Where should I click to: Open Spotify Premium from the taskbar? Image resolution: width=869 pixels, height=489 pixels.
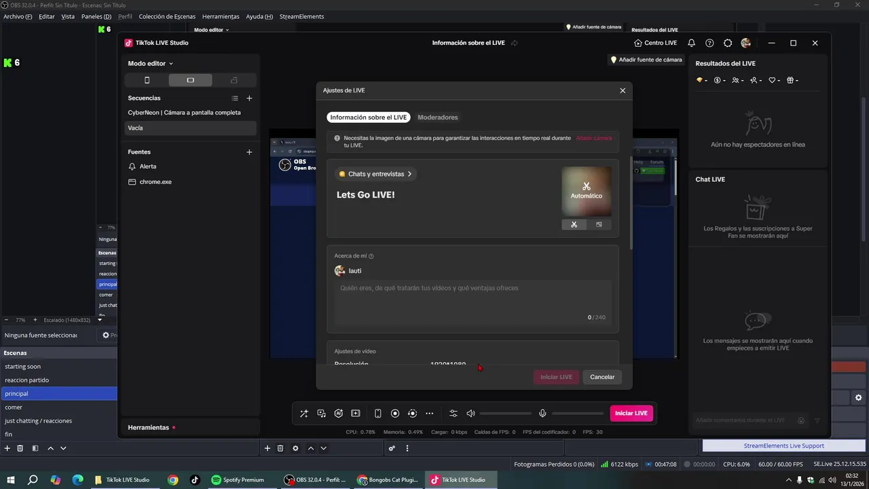(238, 480)
